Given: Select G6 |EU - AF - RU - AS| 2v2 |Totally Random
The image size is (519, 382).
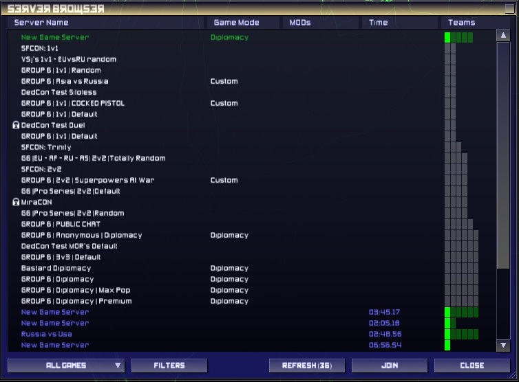Looking at the screenshot, I should click(x=94, y=158).
